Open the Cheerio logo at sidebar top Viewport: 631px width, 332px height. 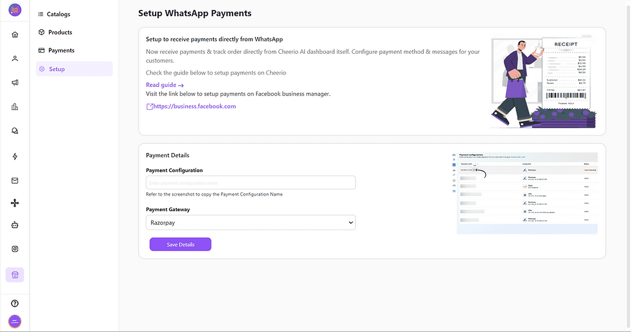(x=15, y=10)
